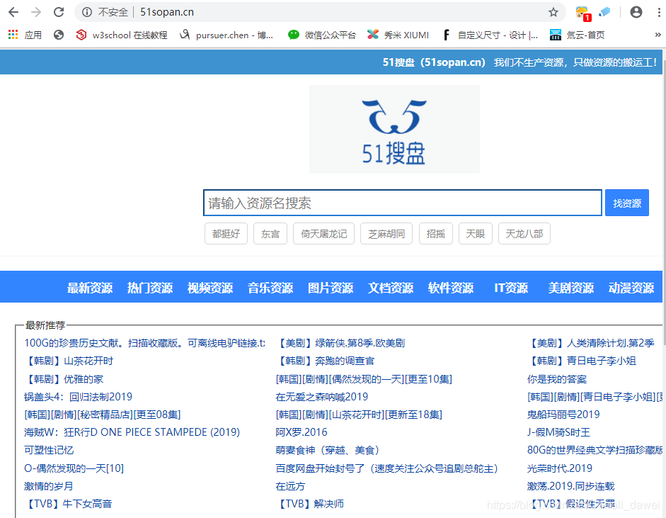Image resolution: width=666 pixels, height=518 pixels.
Task: Select the 天龙八部 suggestion tag
Action: pyautogui.click(x=524, y=233)
